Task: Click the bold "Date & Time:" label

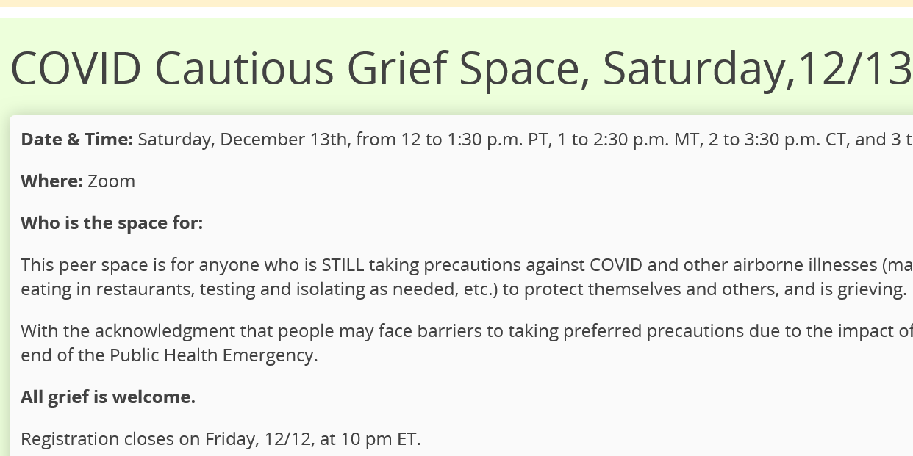Action: coord(76,140)
